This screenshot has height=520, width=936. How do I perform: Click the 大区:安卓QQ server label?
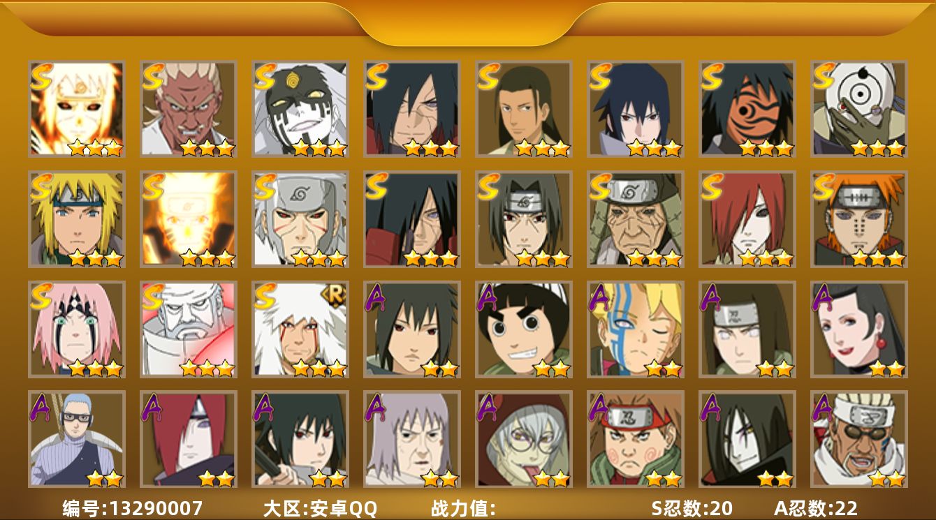tap(320, 508)
